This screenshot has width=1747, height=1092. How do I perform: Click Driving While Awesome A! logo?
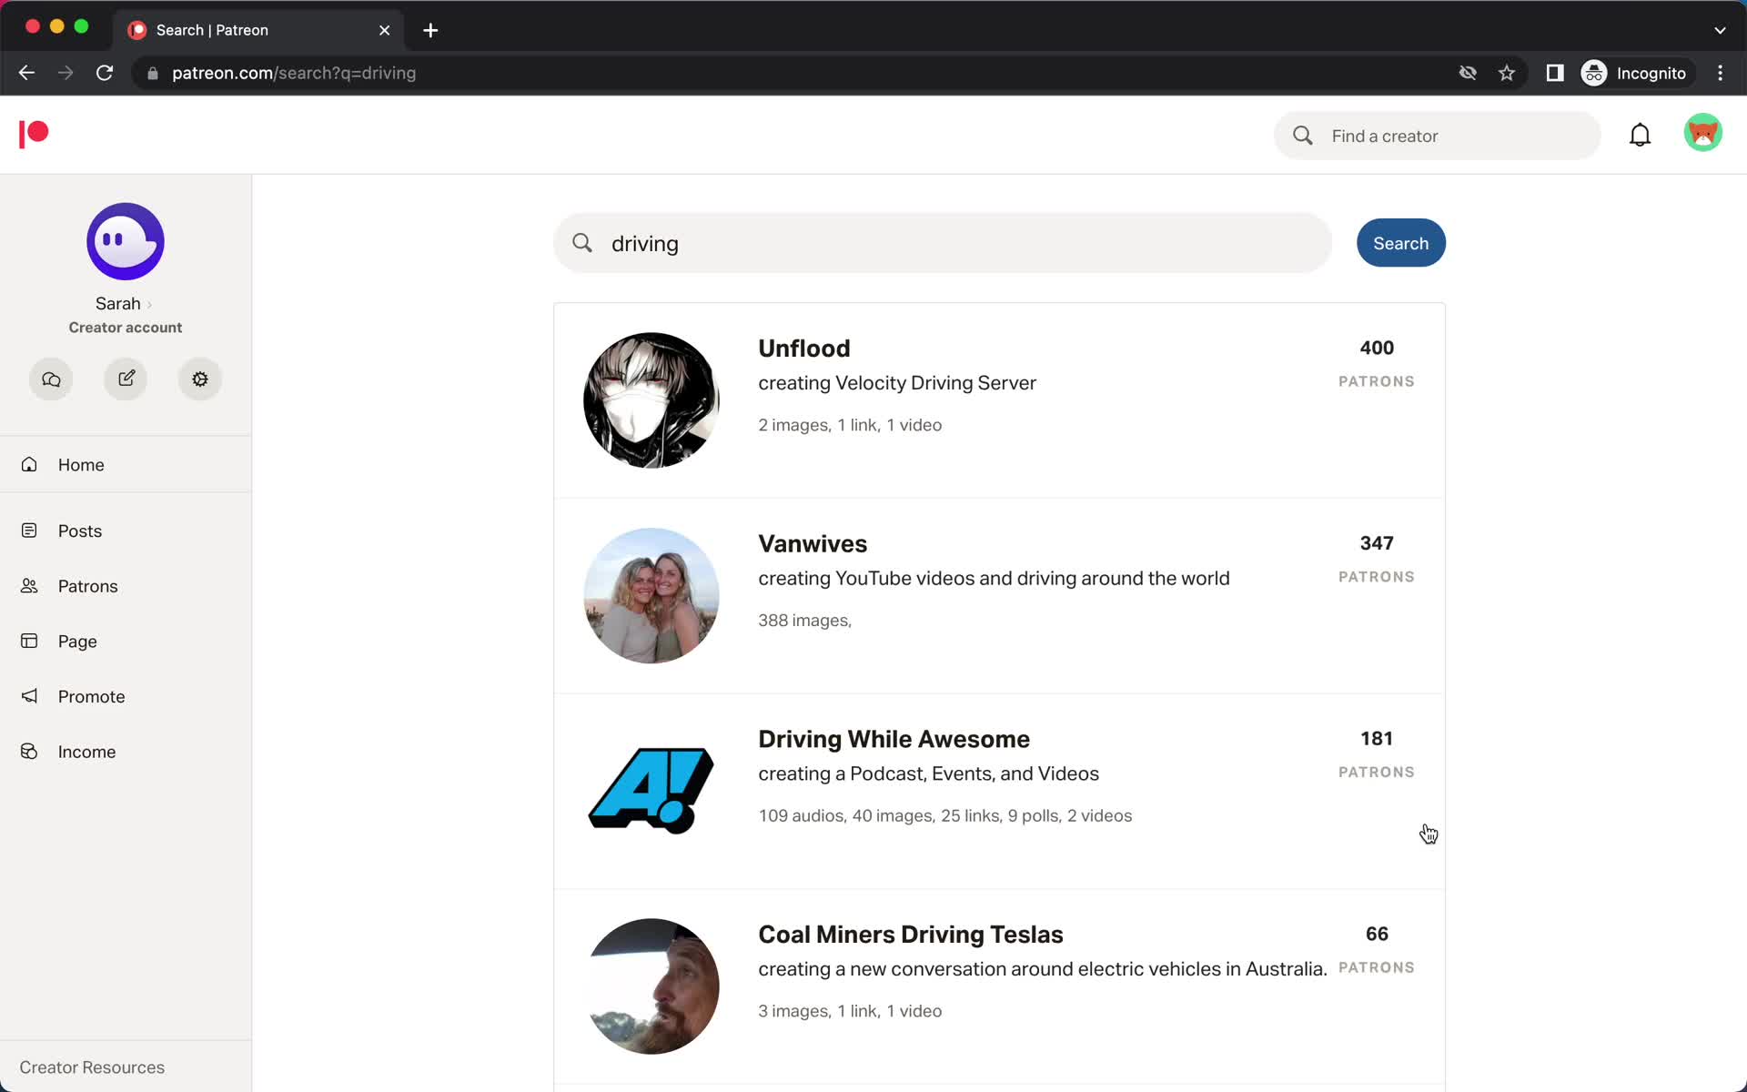pyautogui.click(x=651, y=791)
